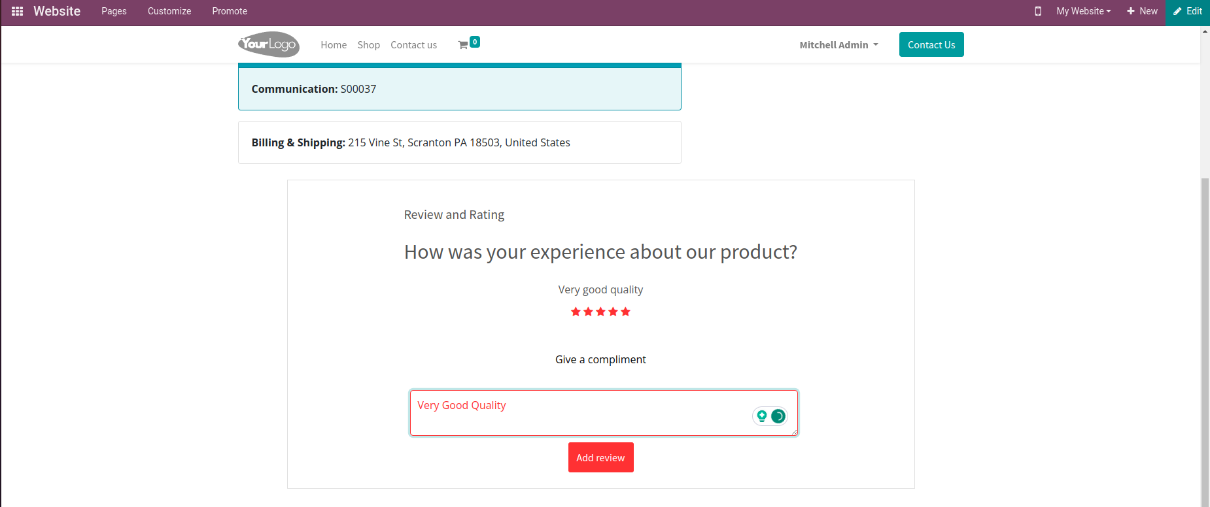Click the dark green circular spinner icon
This screenshot has width=1210, height=507.
click(x=778, y=416)
